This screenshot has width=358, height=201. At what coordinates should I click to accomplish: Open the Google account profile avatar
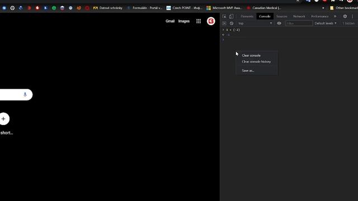tap(211, 21)
